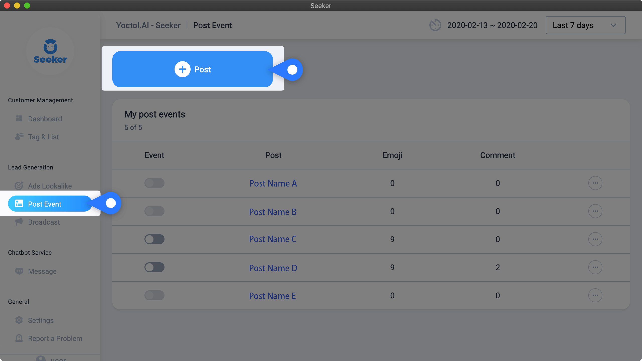The image size is (642, 361).
Task: Open the Post Name D link
Action: point(273,268)
